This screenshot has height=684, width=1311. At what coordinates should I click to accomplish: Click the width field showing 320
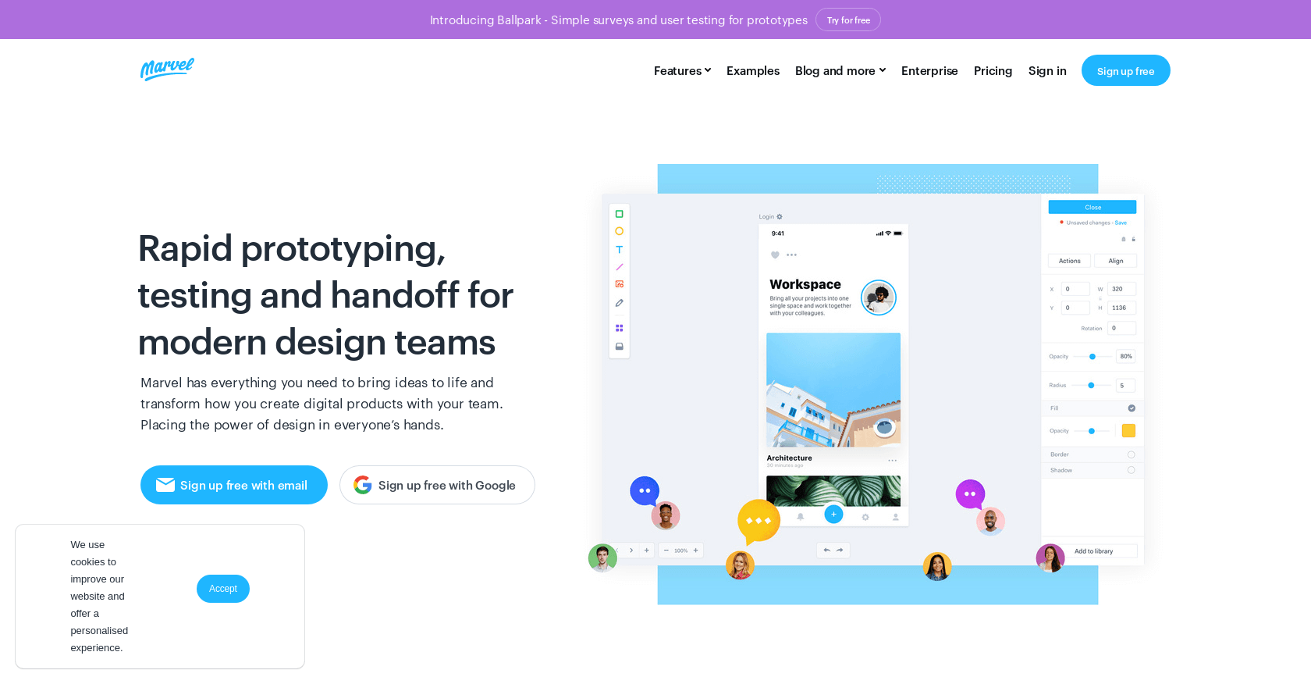tap(1122, 289)
